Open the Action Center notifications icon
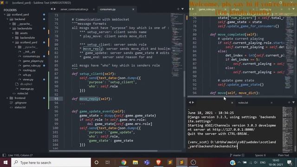297x167 pixels. [x=290, y=162]
